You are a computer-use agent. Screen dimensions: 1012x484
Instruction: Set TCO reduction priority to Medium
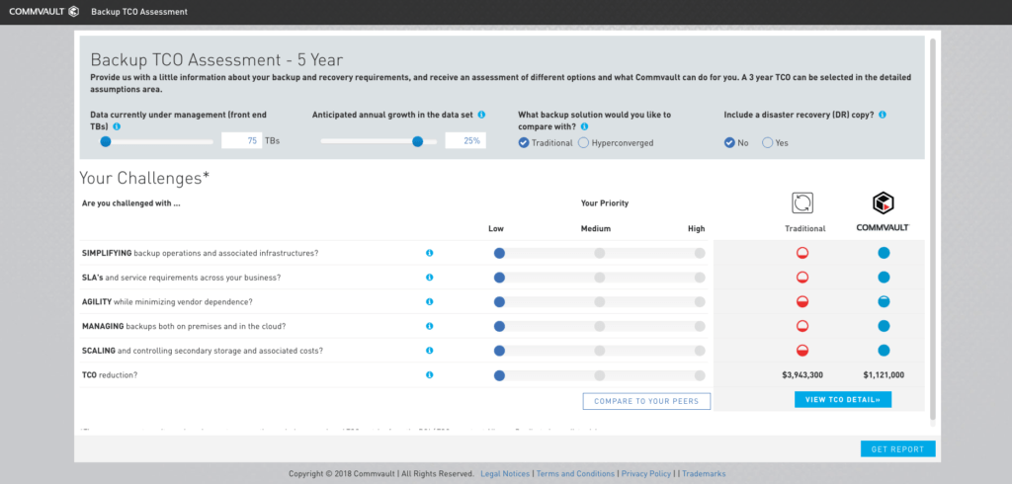point(600,375)
